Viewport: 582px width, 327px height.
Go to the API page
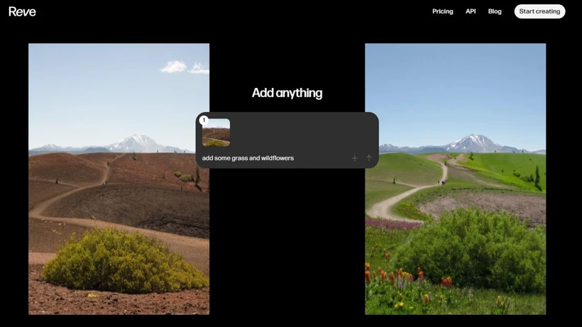471,11
